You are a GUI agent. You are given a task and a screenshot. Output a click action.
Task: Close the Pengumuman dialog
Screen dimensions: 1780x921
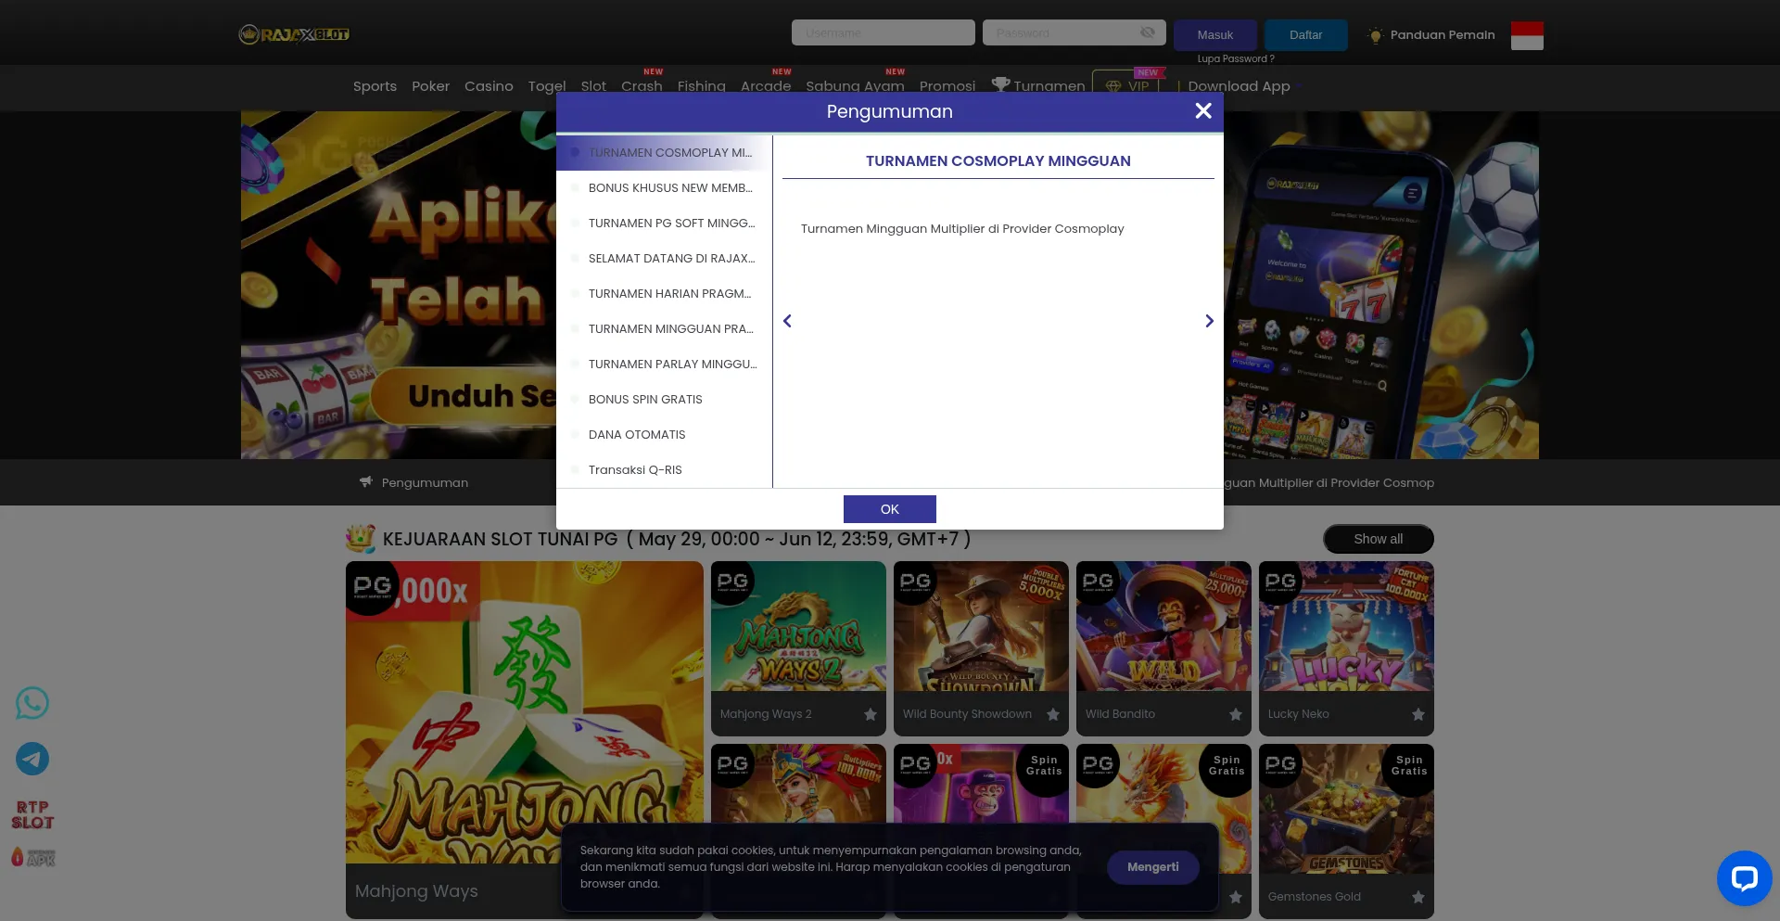[x=1203, y=111]
